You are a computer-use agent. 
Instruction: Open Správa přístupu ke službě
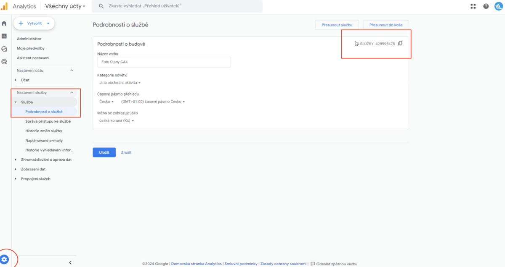pyautogui.click(x=48, y=121)
